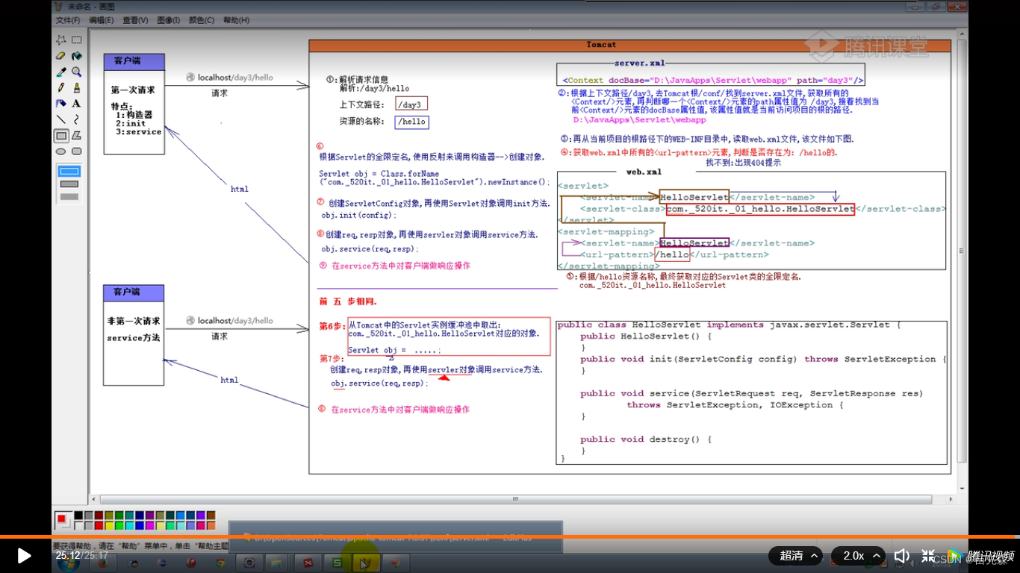Pick the yellow color swatch
1020x573 pixels.
click(110, 526)
